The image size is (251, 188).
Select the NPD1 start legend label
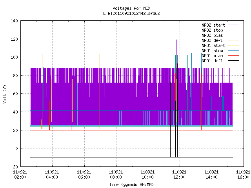pos(213,45)
